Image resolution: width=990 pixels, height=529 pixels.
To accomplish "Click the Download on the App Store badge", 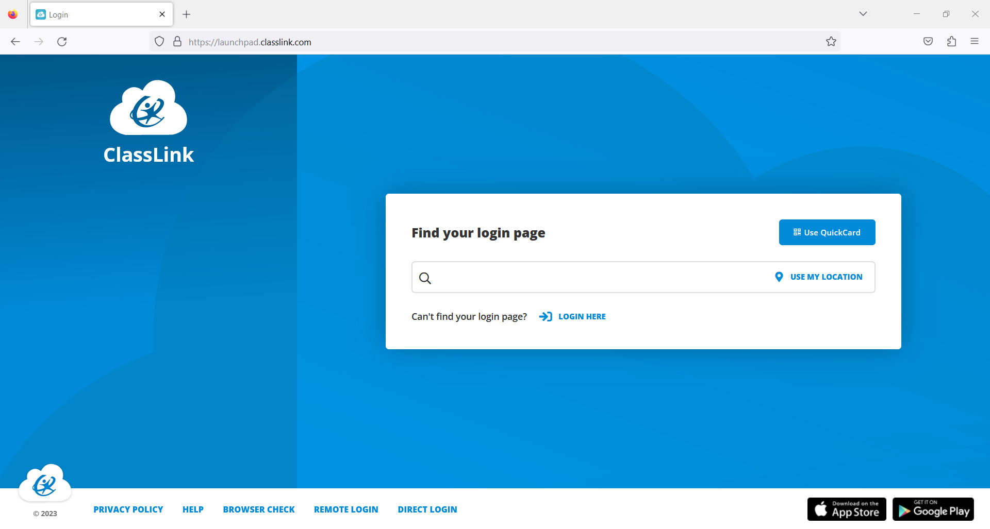I will pyautogui.click(x=846, y=509).
